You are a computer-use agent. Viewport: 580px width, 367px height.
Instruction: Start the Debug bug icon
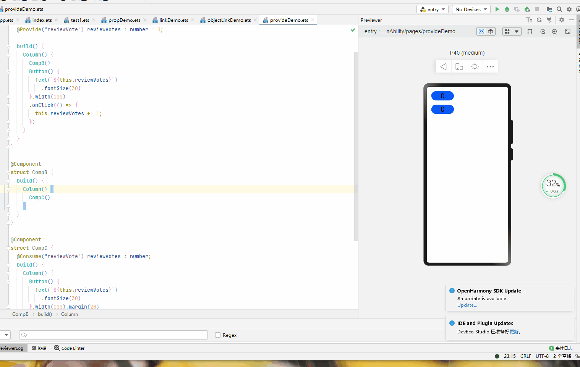pos(507,9)
